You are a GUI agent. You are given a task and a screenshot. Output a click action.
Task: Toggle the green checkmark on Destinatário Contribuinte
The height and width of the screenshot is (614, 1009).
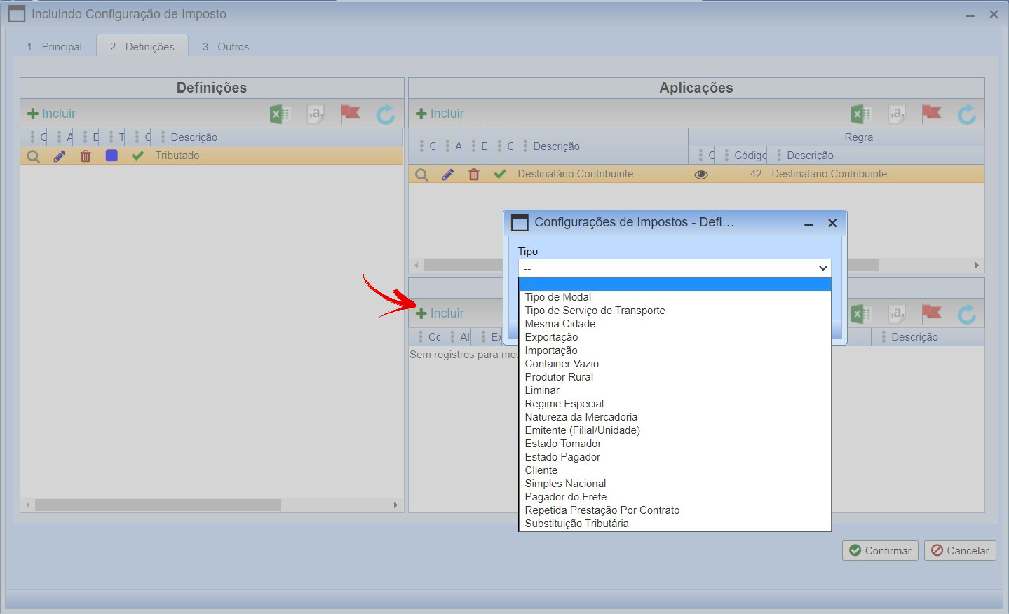point(499,174)
